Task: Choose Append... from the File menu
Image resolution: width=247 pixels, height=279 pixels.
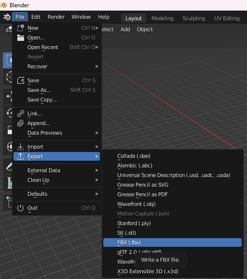Action: click(57, 123)
